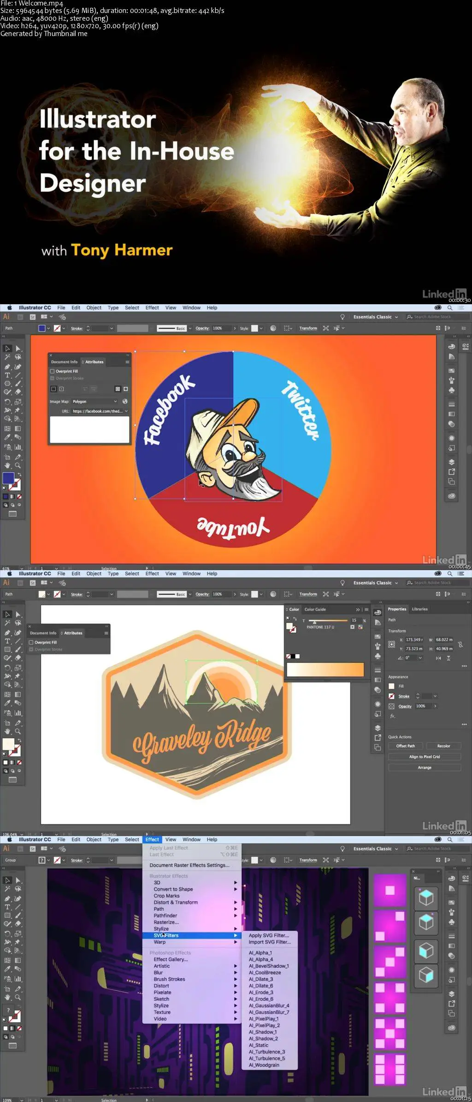472x1102 pixels.
Task: Click the Color panel menu icon
Action: [x=366, y=609]
